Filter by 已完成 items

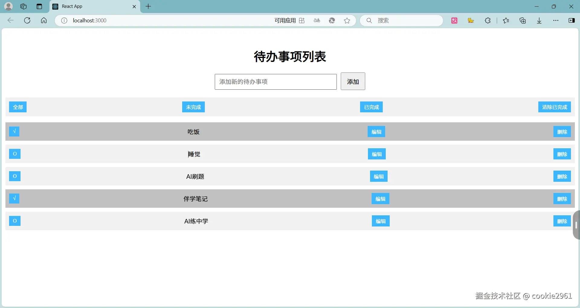[x=371, y=107]
